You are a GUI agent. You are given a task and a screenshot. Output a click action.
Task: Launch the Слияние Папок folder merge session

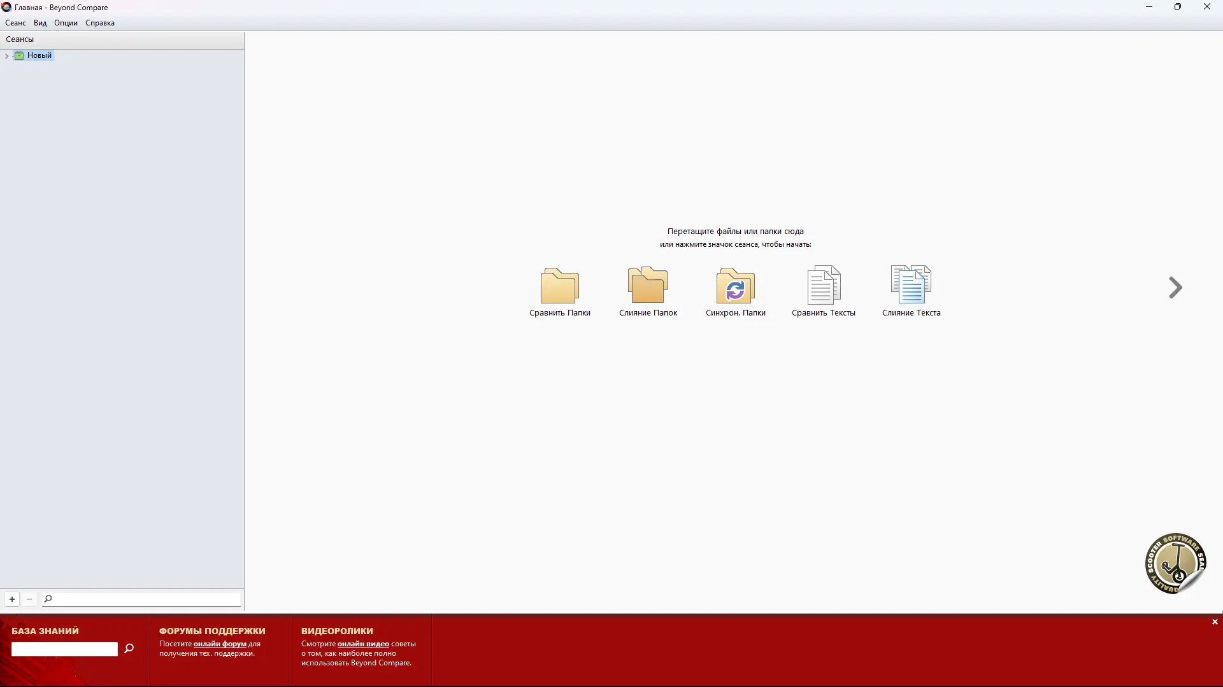(648, 286)
